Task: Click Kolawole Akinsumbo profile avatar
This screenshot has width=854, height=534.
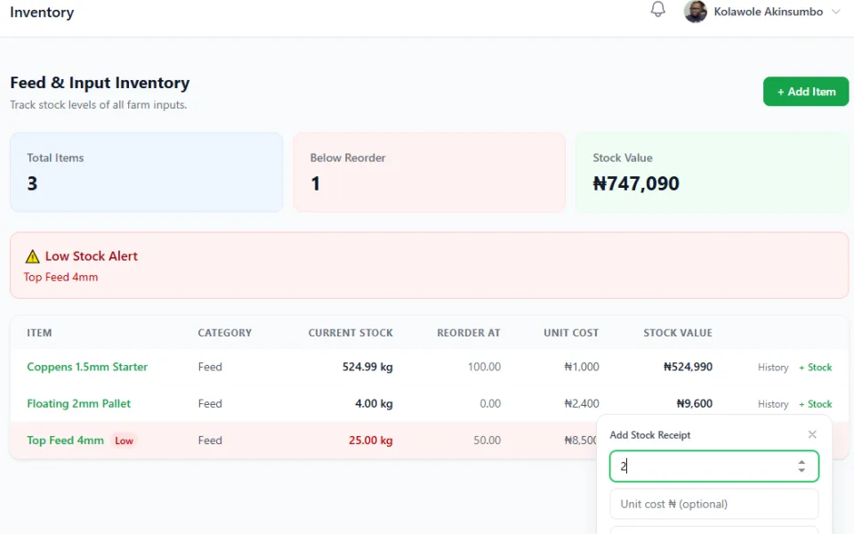Action: (x=696, y=12)
